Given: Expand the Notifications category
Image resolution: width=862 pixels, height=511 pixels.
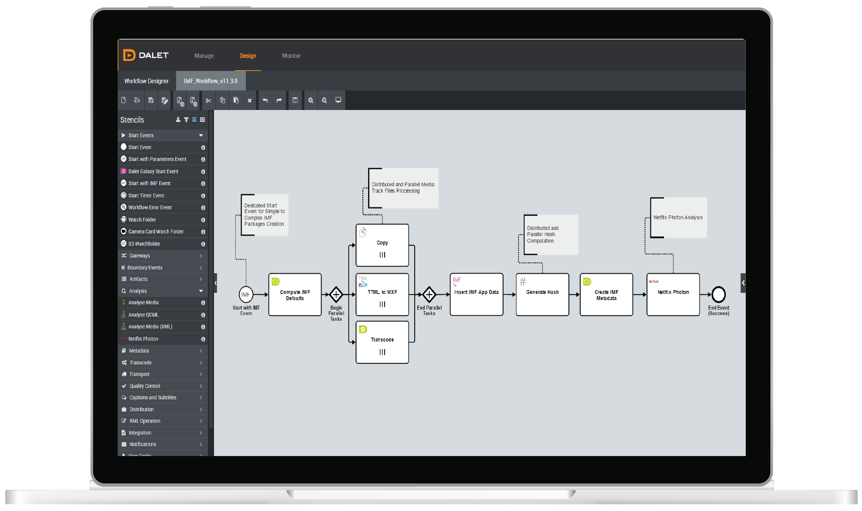Looking at the screenshot, I should 163,444.
